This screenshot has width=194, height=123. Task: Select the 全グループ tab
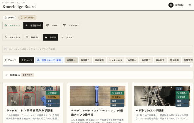(27, 60)
